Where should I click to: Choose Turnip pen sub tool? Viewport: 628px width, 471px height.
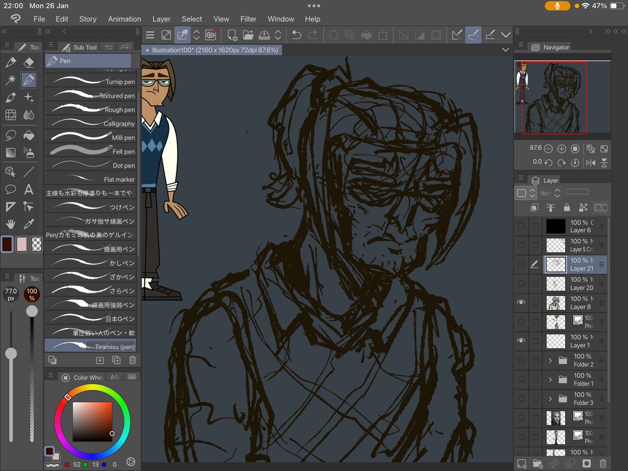(90, 82)
